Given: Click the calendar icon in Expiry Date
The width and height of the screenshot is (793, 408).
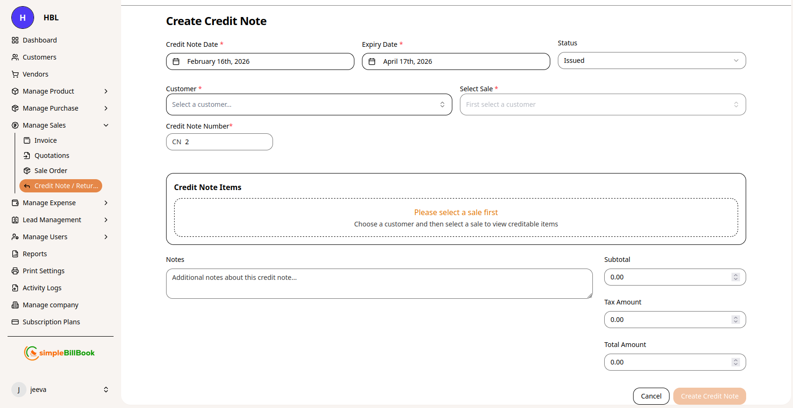Looking at the screenshot, I should (x=372, y=61).
